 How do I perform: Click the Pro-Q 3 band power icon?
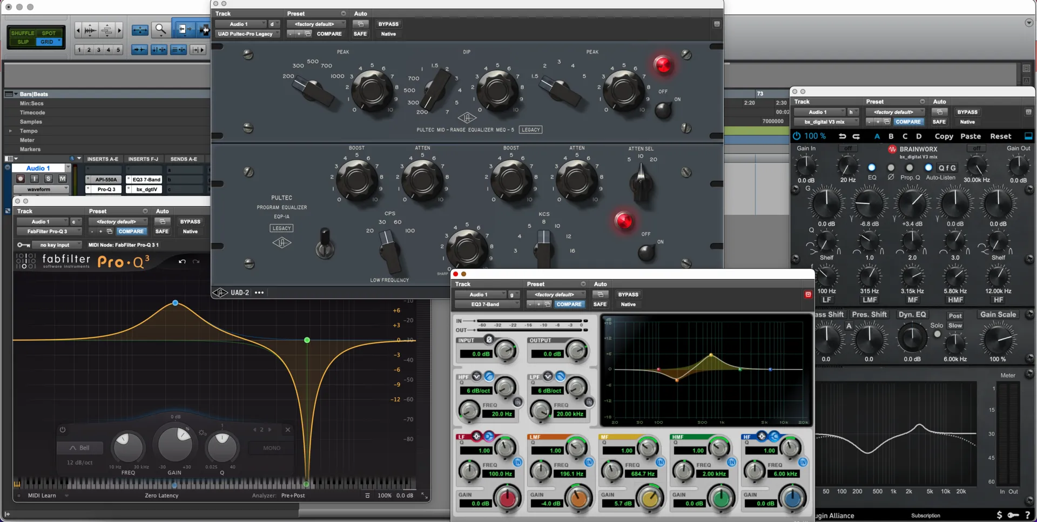(x=63, y=430)
